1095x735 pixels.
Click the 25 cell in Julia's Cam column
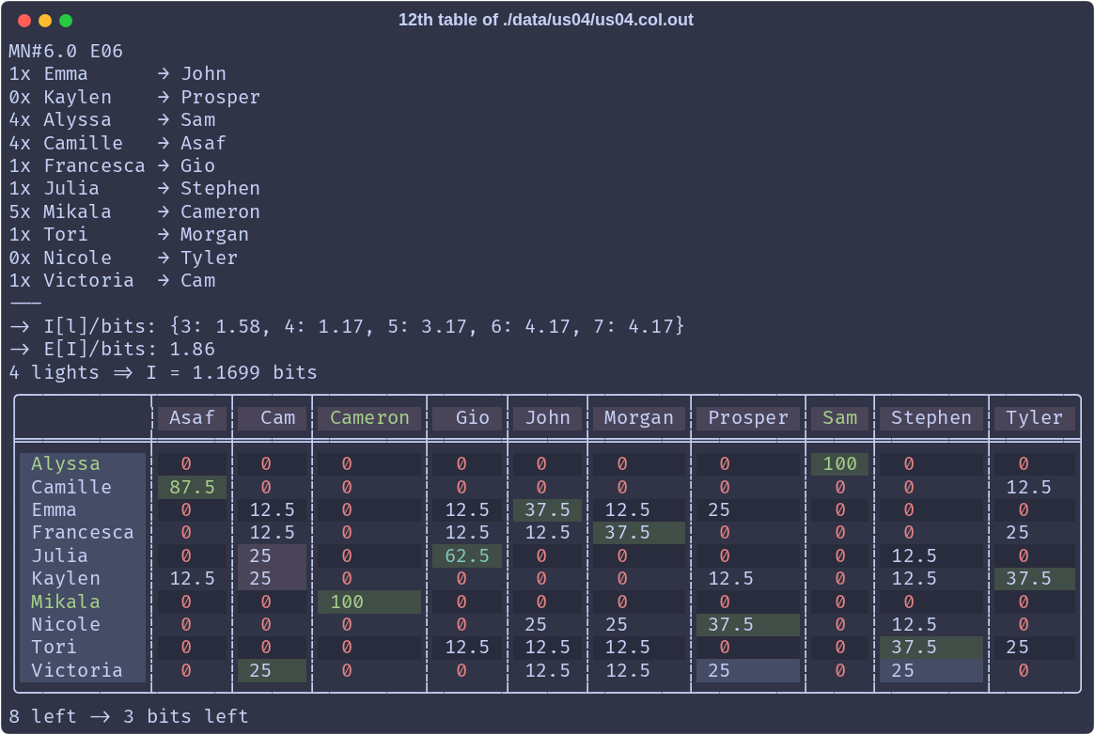272,555
